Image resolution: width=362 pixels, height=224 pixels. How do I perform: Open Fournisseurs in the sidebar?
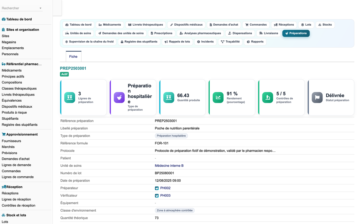click(x=11, y=141)
